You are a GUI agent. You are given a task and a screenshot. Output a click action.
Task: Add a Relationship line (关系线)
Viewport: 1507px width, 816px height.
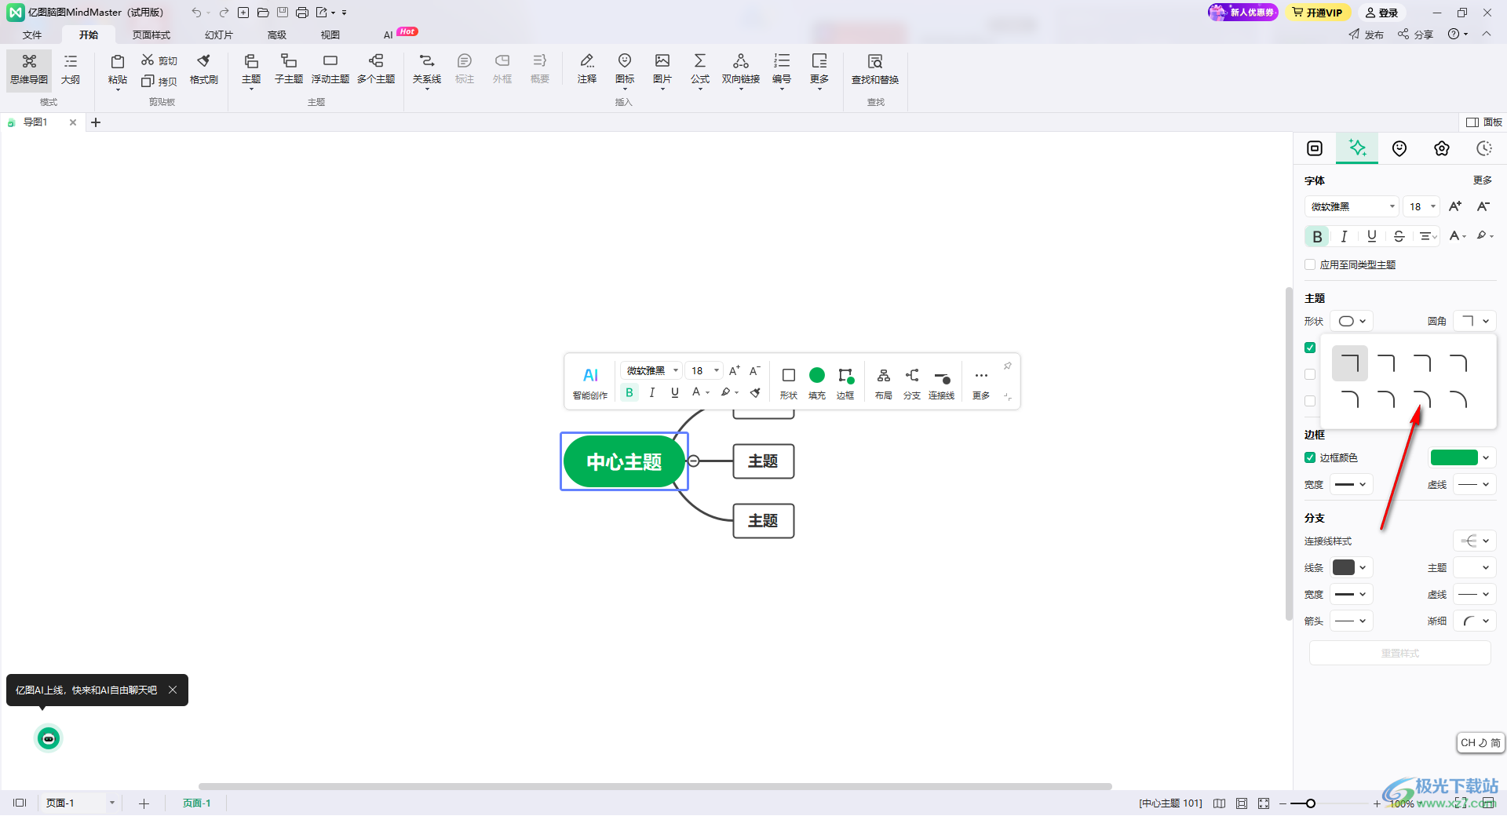(427, 69)
